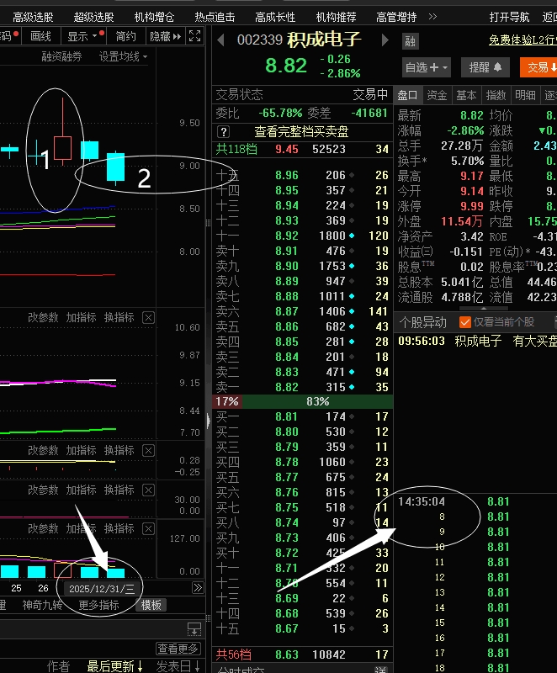Click third panel's 改参数 link
Screen dimensions: 557x673
[43, 490]
